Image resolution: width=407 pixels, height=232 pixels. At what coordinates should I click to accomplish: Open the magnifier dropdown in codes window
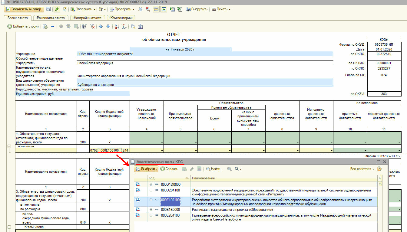[238, 169]
